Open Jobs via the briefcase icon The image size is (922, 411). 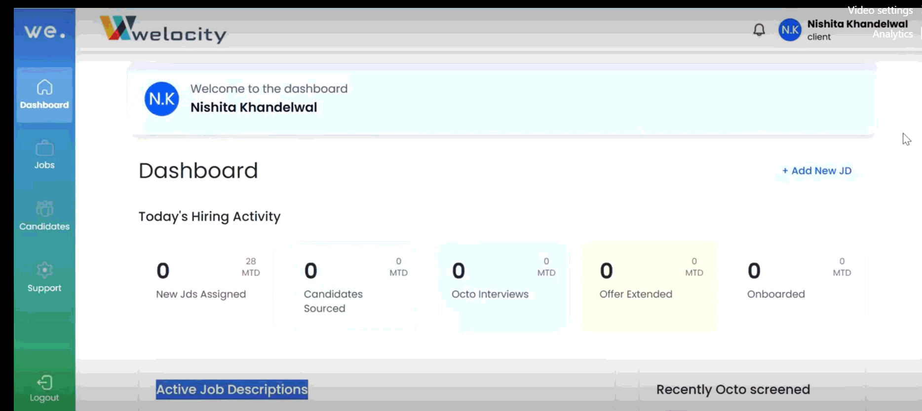(x=44, y=148)
